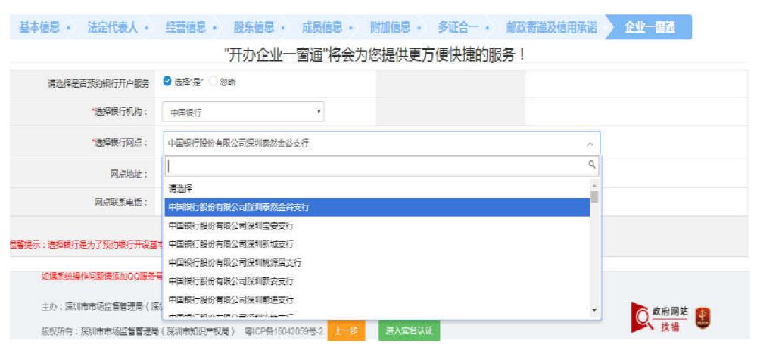This screenshot has width=757, height=344.
Task: Click the dropdown list scrollbar thumb
Action: (x=594, y=197)
